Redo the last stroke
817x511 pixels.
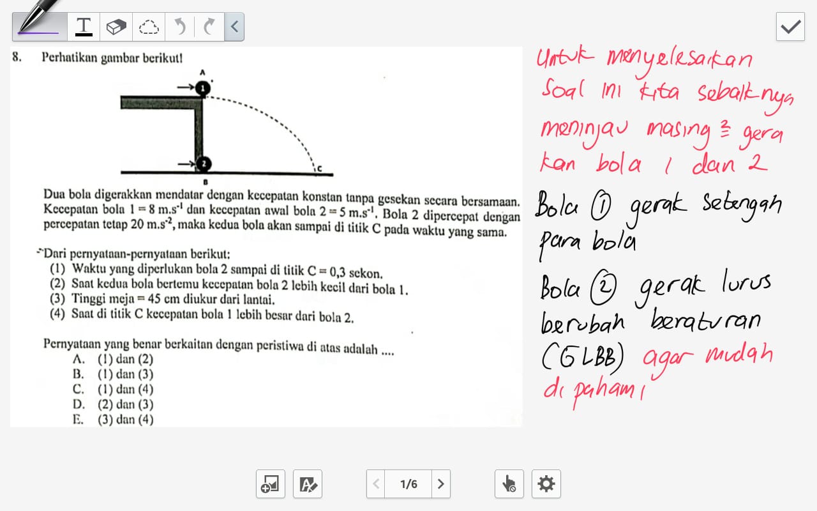[x=209, y=26]
